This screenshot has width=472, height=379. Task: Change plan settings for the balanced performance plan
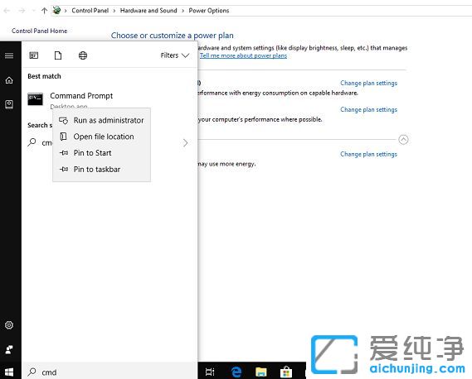369,83
